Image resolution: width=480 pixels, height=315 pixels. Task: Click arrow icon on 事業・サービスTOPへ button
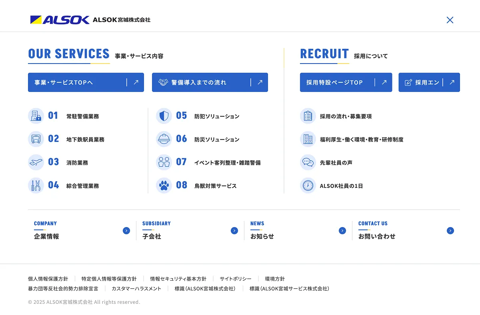(x=136, y=82)
